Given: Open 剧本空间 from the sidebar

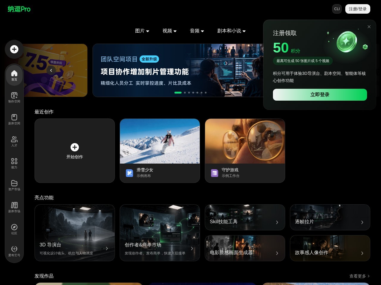Looking at the screenshot, I should pyautogui.click(x=14, y=119).
